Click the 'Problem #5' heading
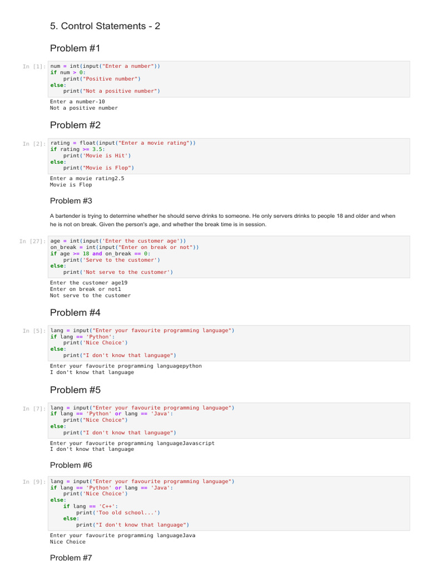Image resolution: width=427 pixels, height=570 pixels. click(75, 390)
